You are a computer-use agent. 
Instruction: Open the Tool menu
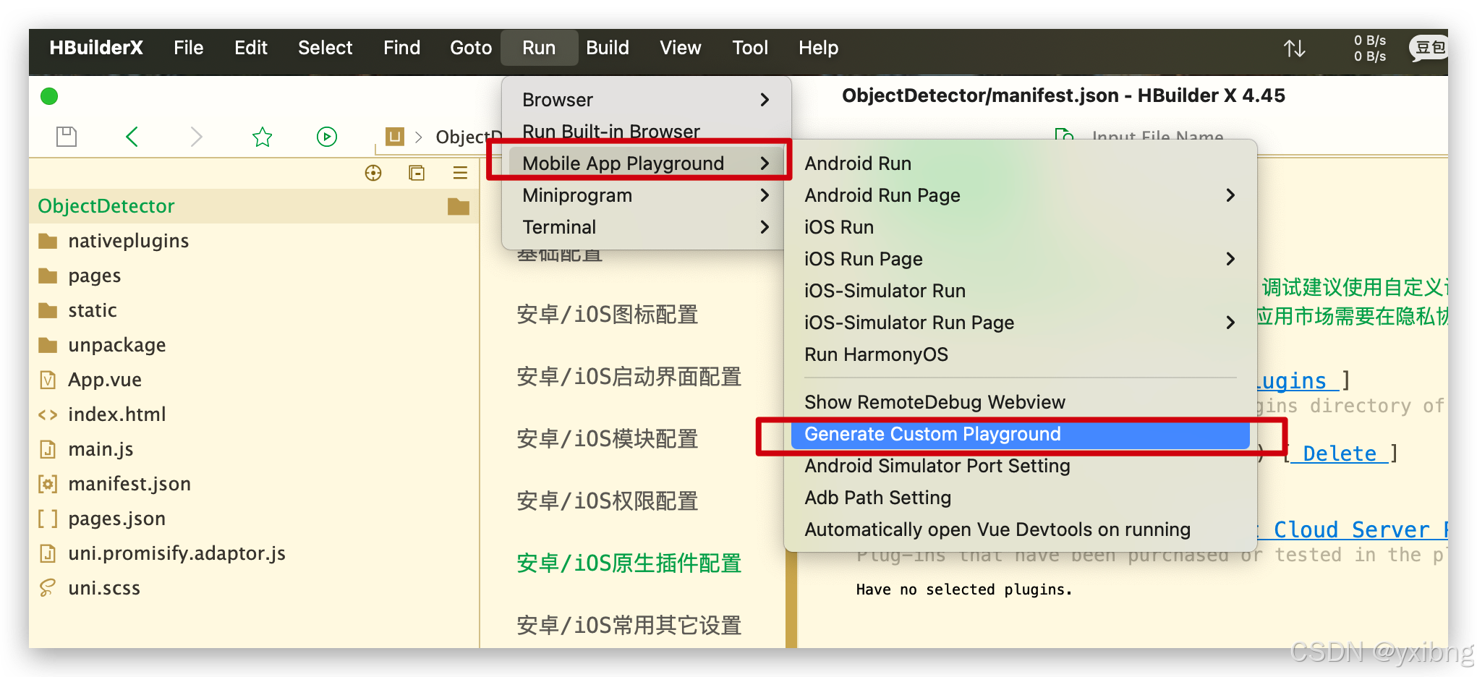tap(750, 48)
